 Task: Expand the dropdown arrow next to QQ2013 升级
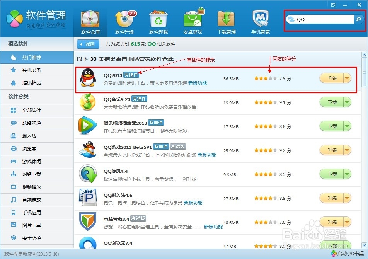click(347, 78)
